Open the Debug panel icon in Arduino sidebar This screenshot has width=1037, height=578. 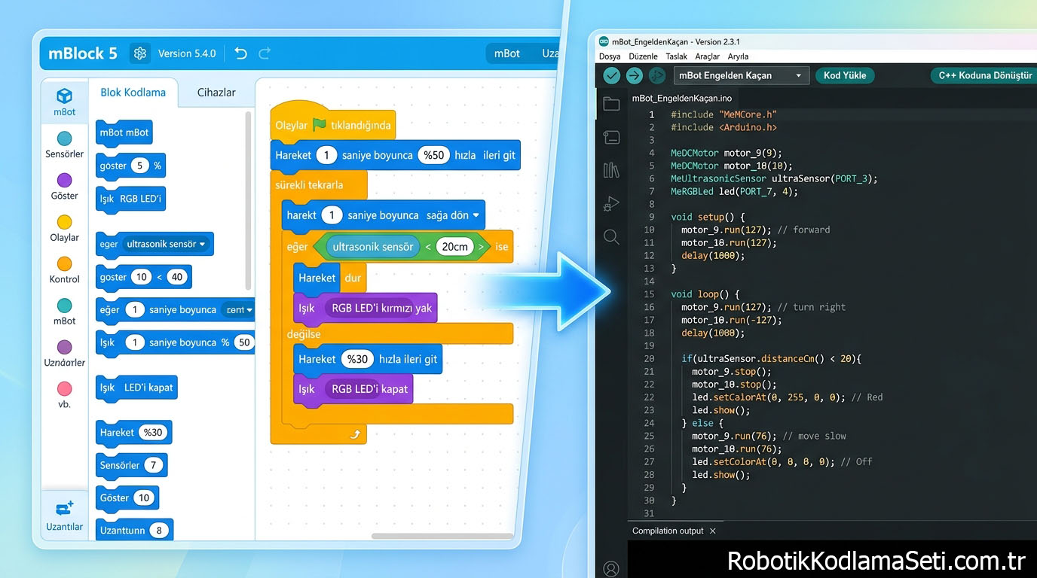coord(611,204)
